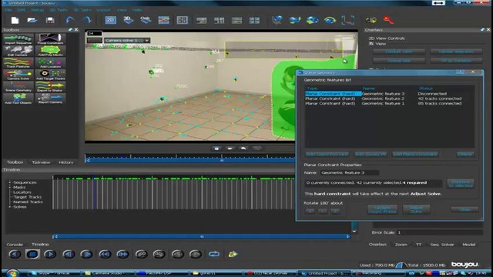Click Import Sequence in the Toolbox

(x=18, y=39)
